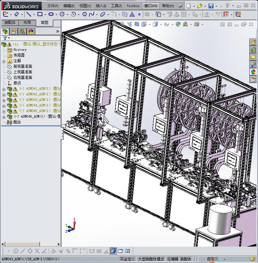This screenshot has height=263, width=258.
Task: Switch to the 装配体 tab
Action: coord(10,22)
